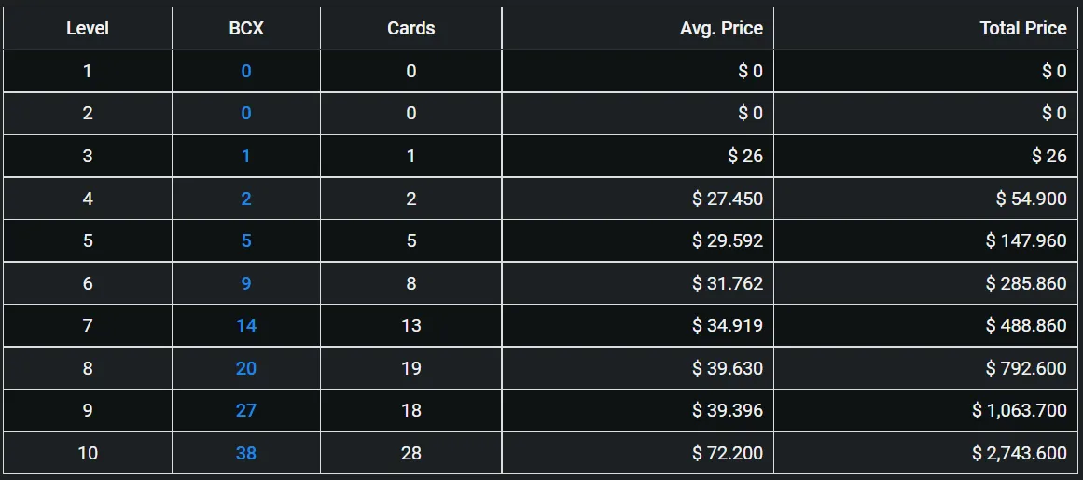1083x480 pixels.
Task: Open BCX value 5 link
Action: [x=246, y=240]
